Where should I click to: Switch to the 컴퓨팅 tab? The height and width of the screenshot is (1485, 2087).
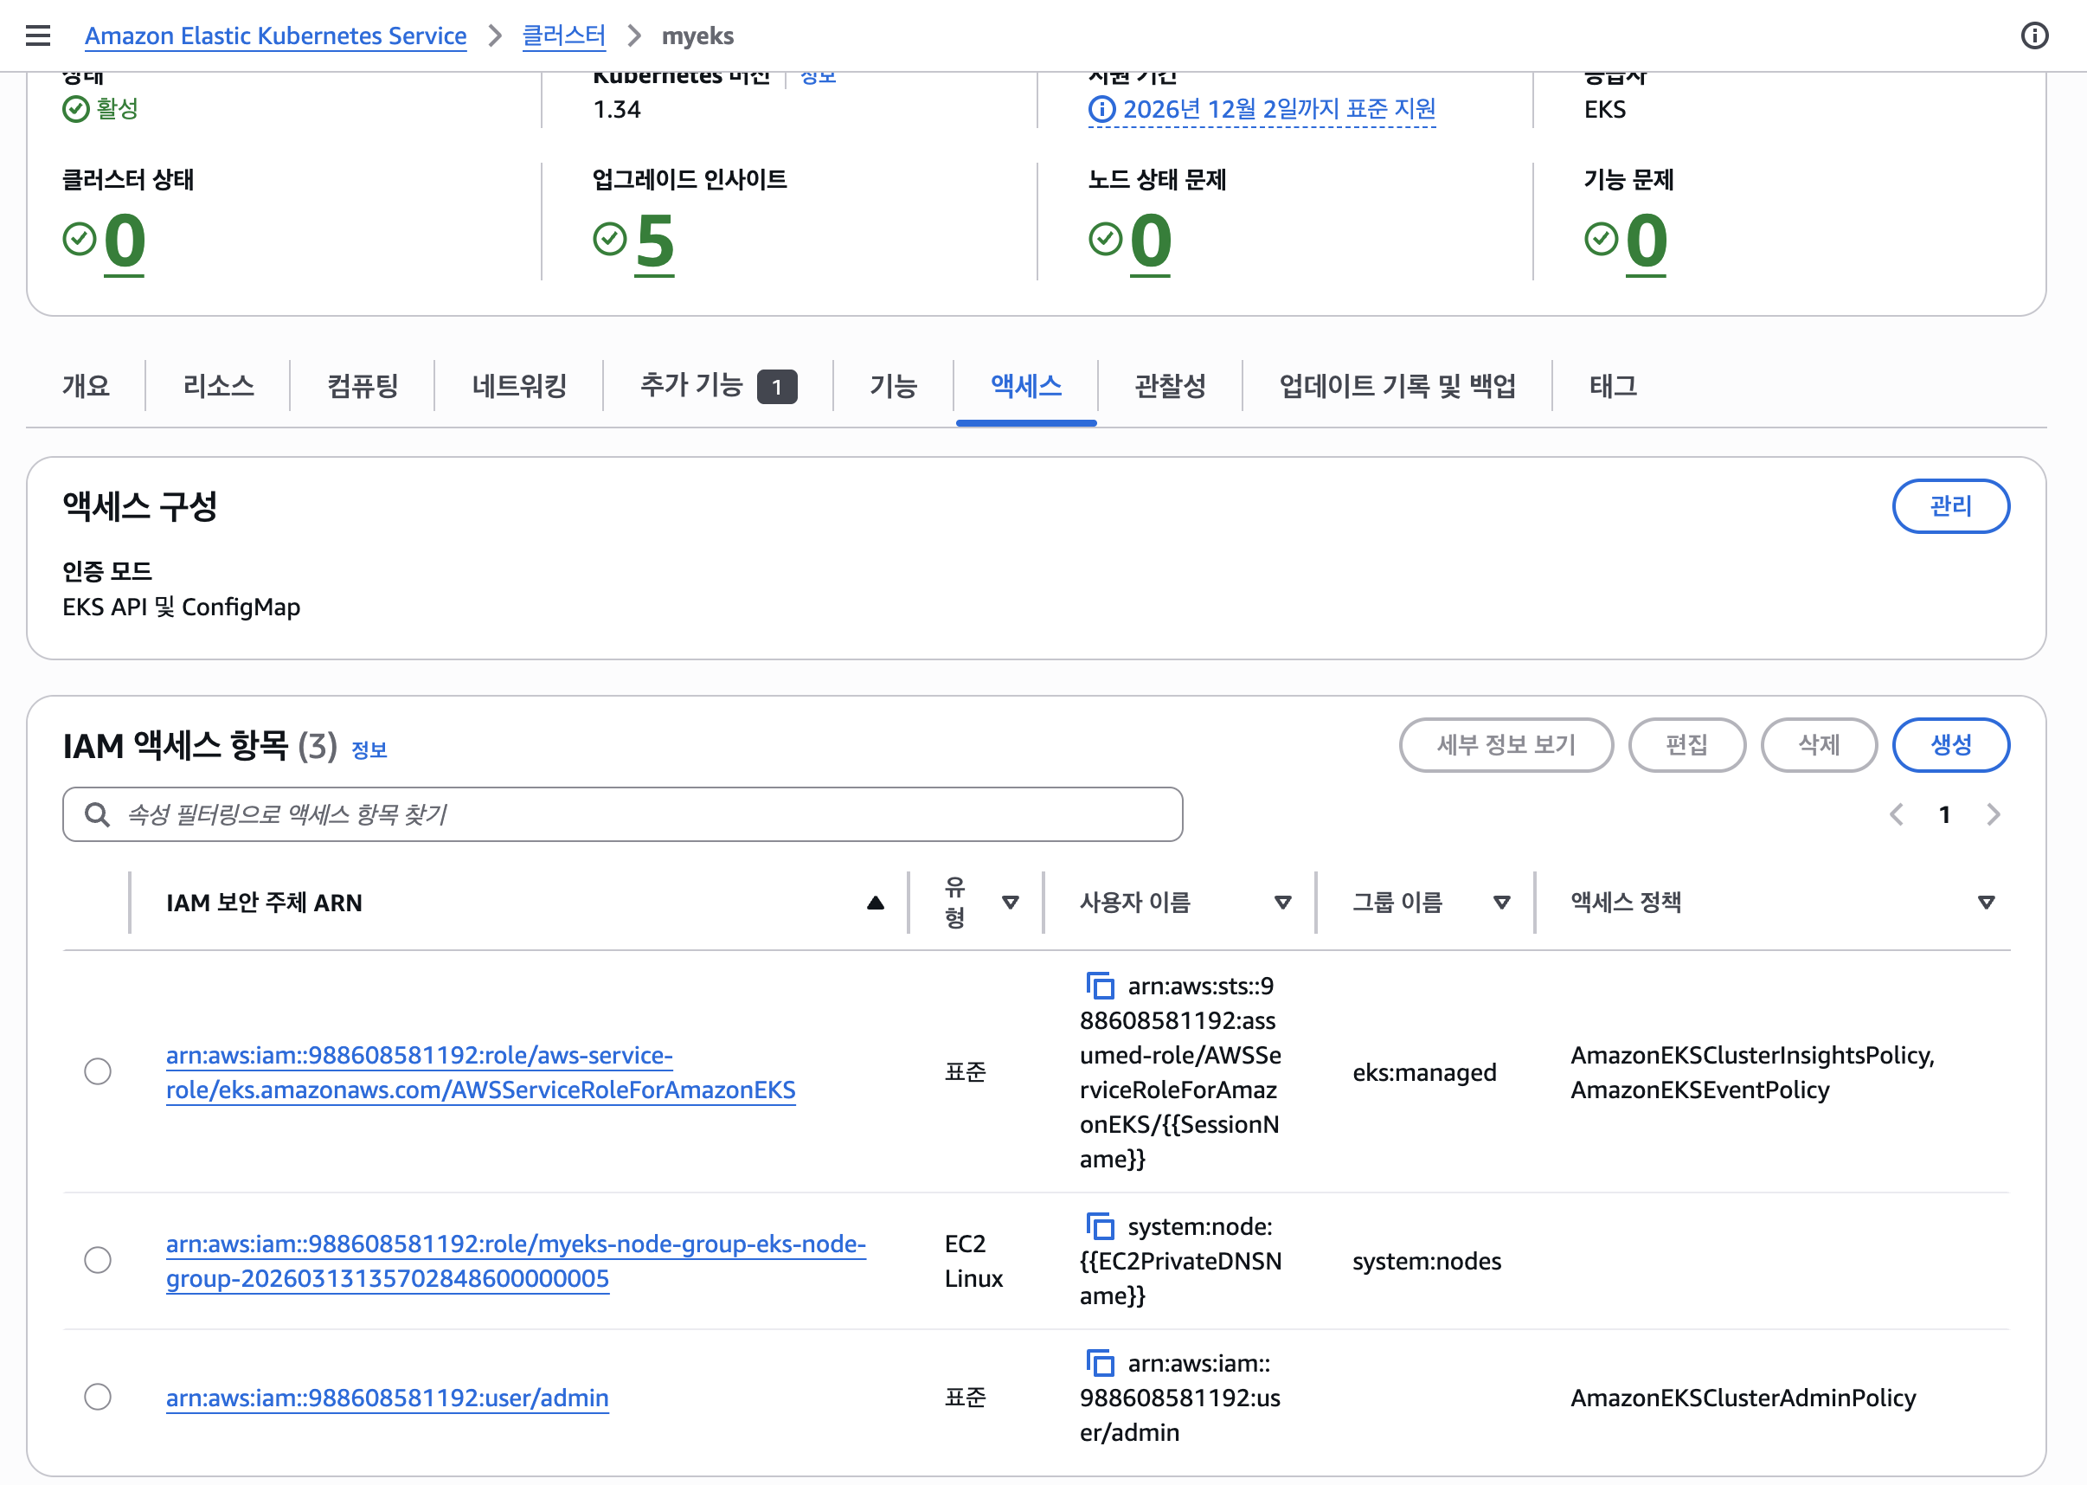pos(362,386)
